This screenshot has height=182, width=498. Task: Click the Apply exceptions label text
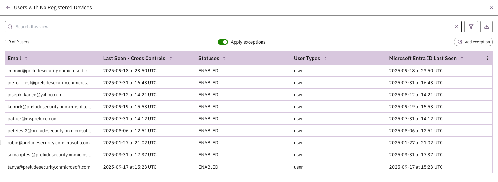pyautogui.click(x=248, y=42)
